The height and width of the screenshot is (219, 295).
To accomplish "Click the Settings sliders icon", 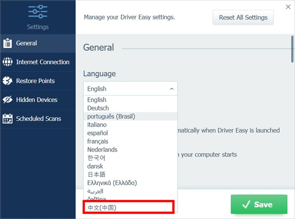I will click(x=38, y=12).
